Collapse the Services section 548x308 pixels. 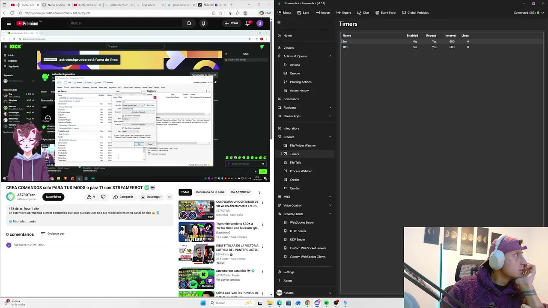click(330, 136)
